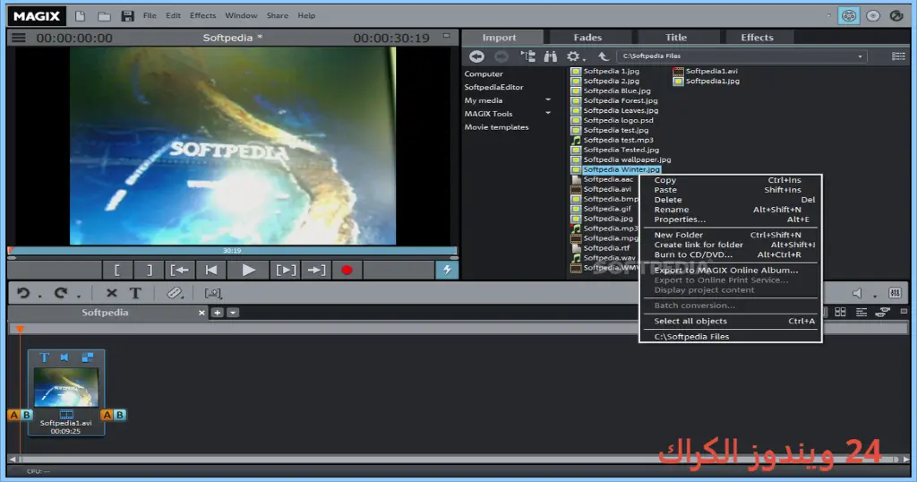Image resolution: width=917 pixels, height=482 pixels.
Task: Toggle the lightning performance button
Action: (447, 271)
